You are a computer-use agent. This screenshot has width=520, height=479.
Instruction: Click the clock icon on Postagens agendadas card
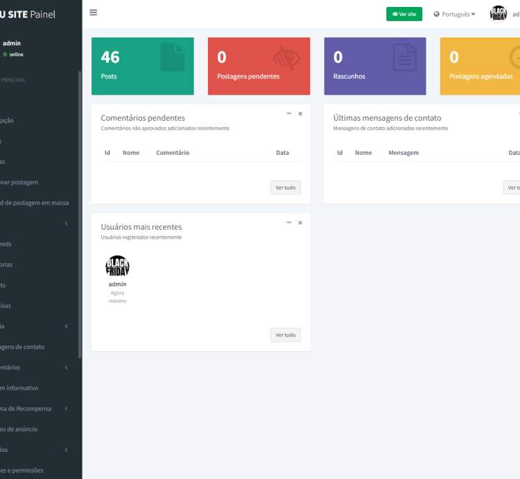coord(514,58)
